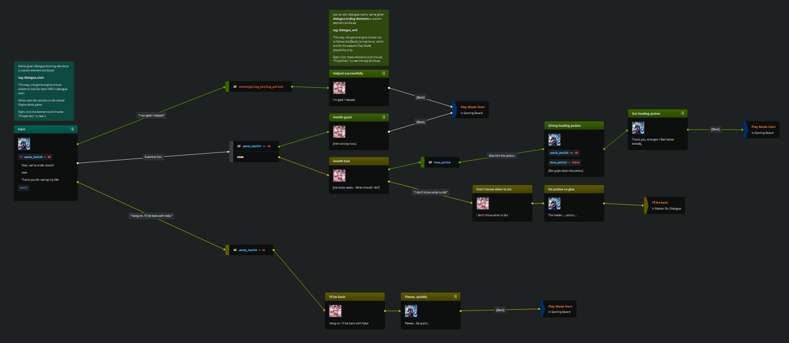Click the "I am glad I helped." connection label

[x=151, y=115]
